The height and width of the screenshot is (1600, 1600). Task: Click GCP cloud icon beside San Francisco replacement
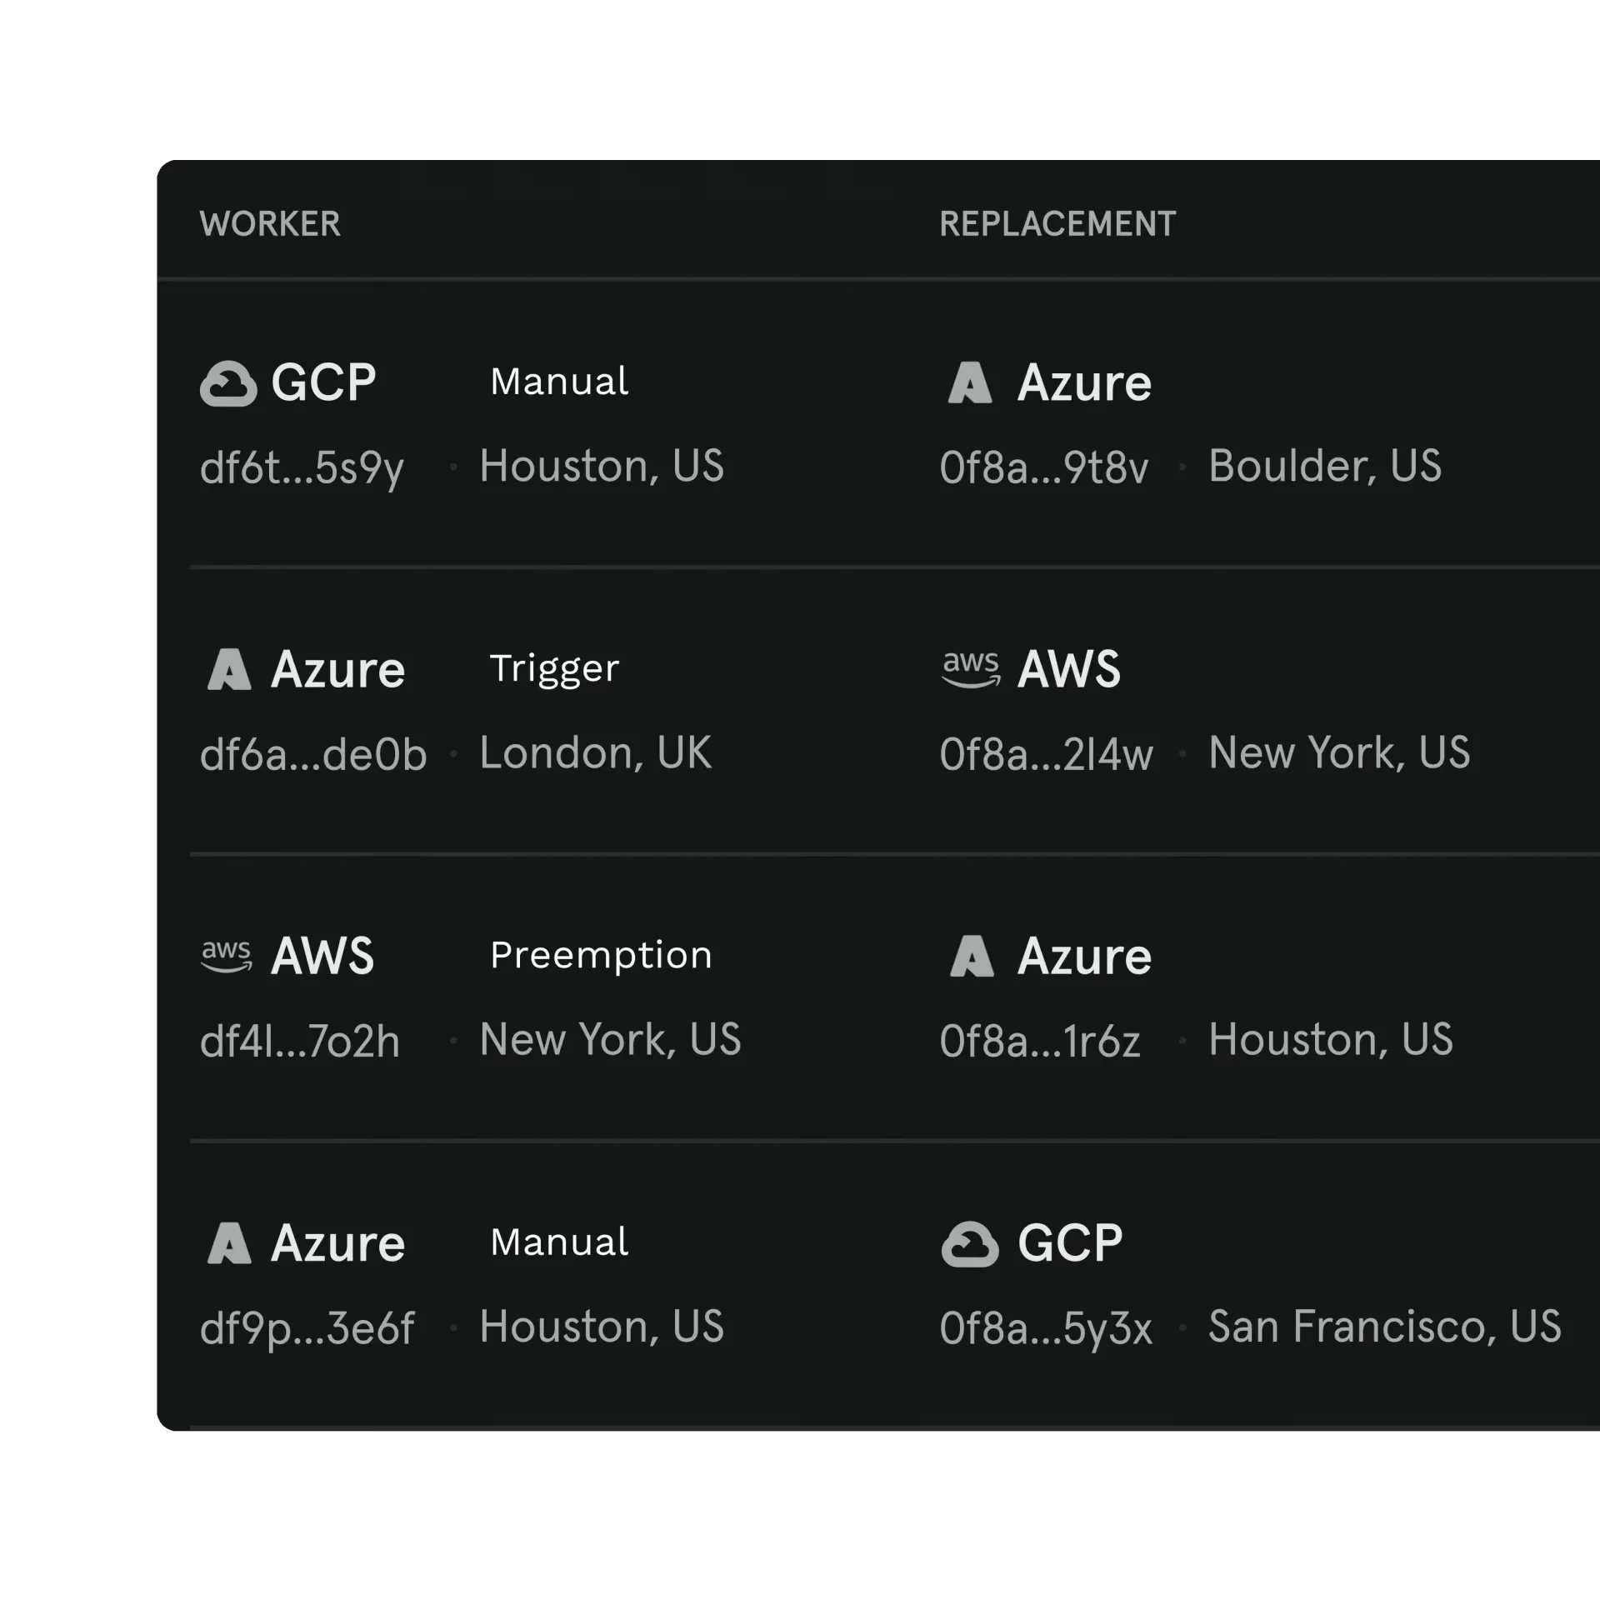970,1244
